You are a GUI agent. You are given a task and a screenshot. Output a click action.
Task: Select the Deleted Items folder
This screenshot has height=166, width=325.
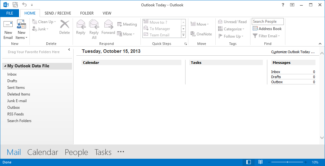coord(19,94)
